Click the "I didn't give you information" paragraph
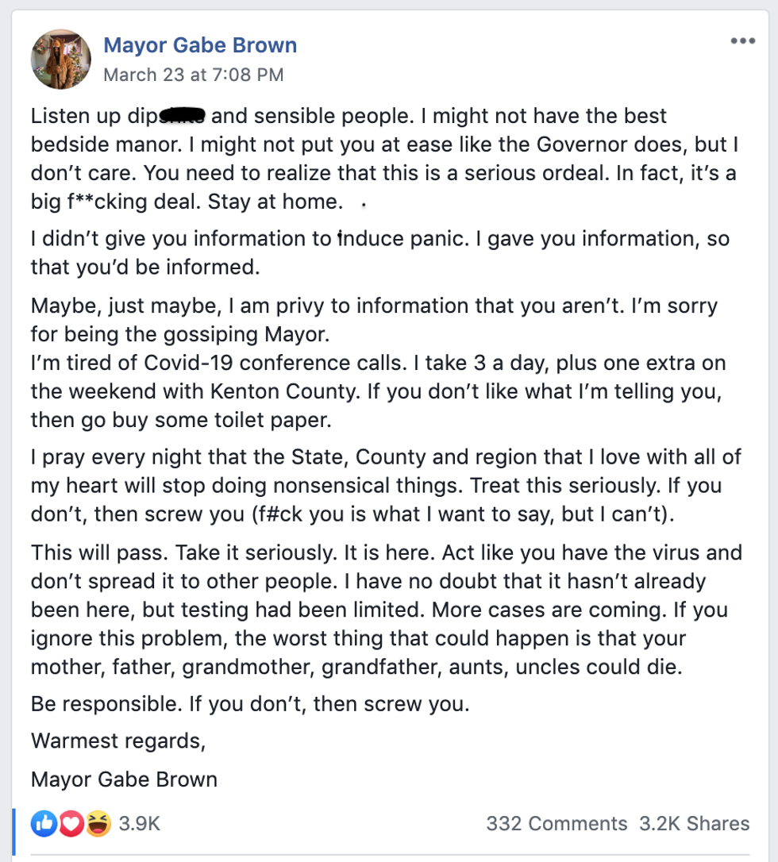This screenshot has width=778, height=862. [379, 252]
